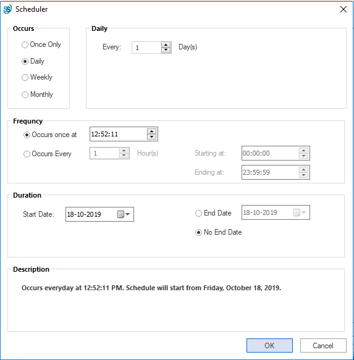354x360 pixels.
Task: Decrement the Occurs once at time
Action: click(151, 136)
